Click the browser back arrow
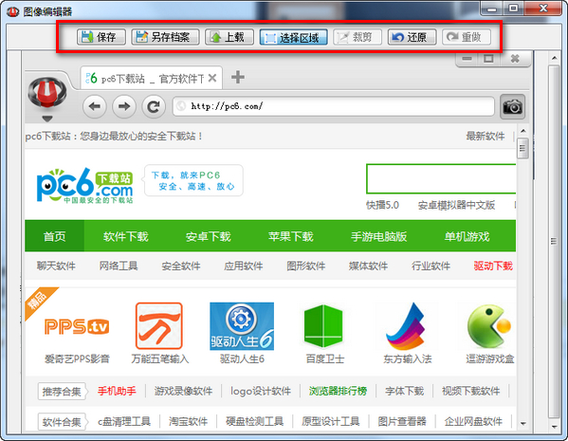The height and width of the screenshot is (441, 568). pos(95,106)
